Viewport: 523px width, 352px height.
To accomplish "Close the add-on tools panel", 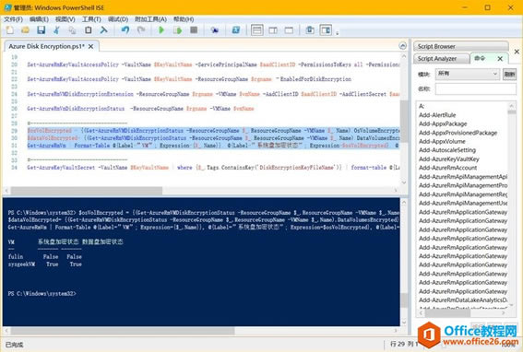I will pos(517,52).
